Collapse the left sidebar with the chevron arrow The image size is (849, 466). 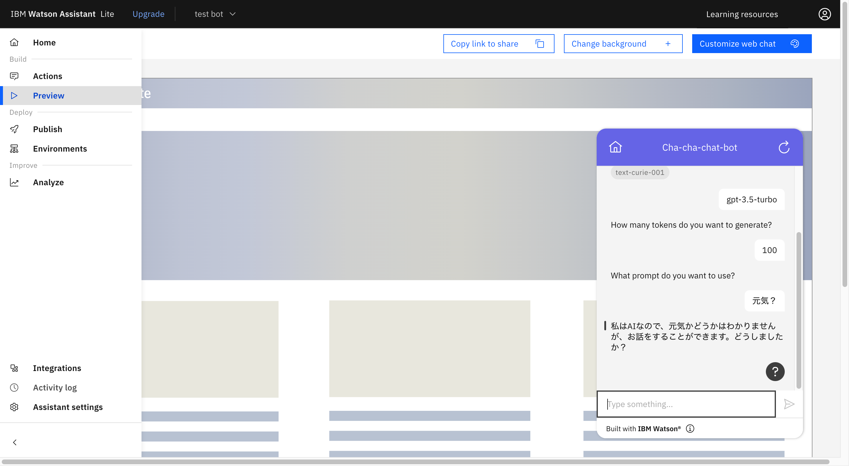(14, 442)
